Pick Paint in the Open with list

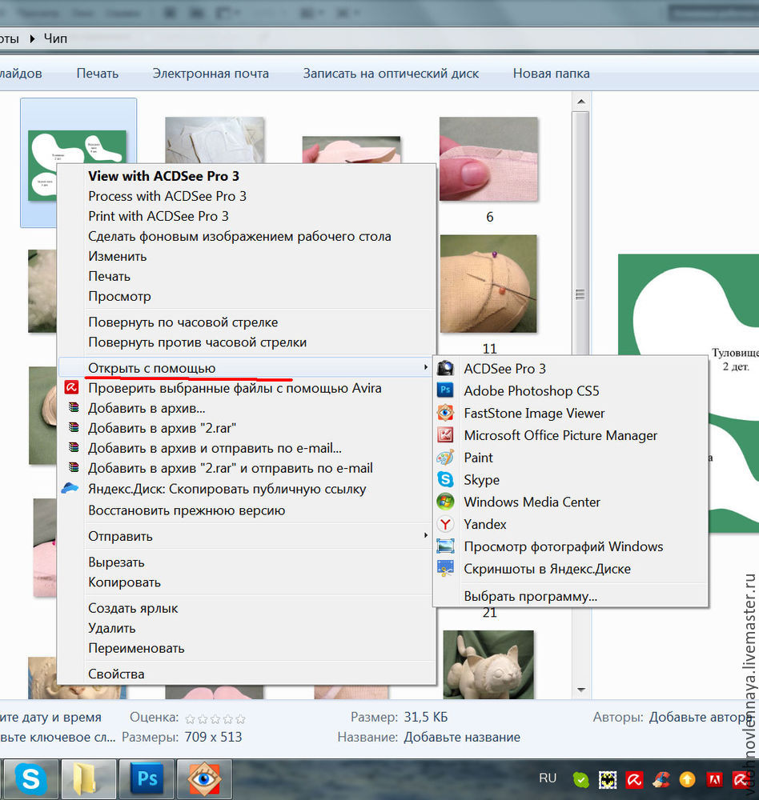click(x=570, y=458)
